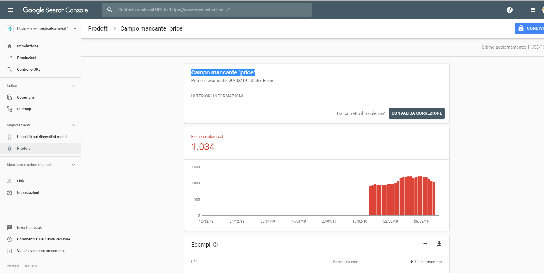Open Sitemap in the sidebar
Image resolution: width=544 pixels, height=273 pixels.
pyautogui.click(x=24, y=109)
